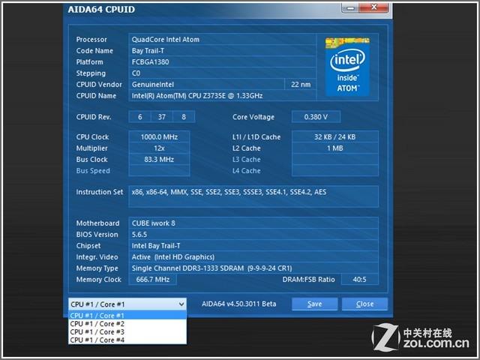Click CPUID Rev. value 8
Image resolution: width=480 pixels, height=360 pixels.
184,117
